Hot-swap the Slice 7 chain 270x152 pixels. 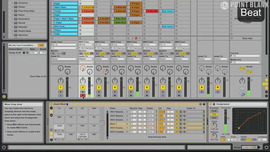click(184, 124)
